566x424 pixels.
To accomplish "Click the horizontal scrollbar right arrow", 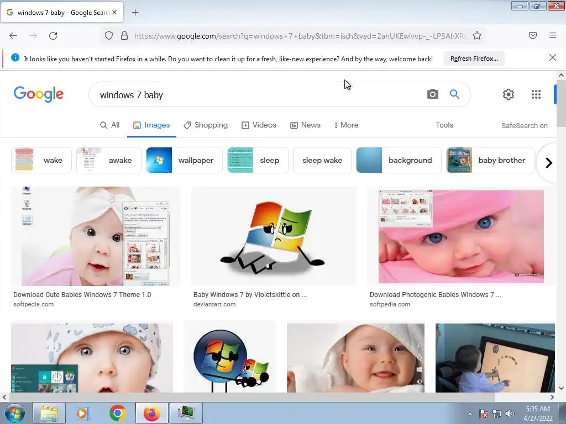I will coord(552,397).
